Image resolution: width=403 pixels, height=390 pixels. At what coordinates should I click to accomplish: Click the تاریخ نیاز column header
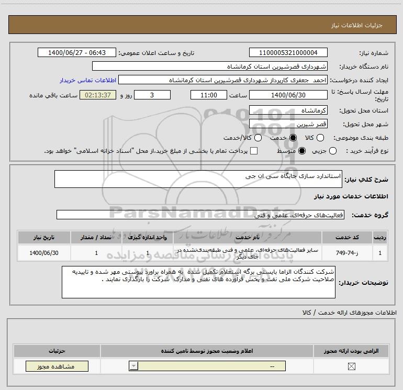tap(44, 237)
